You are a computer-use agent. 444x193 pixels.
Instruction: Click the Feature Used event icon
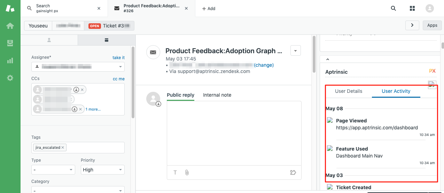(330, 148)
